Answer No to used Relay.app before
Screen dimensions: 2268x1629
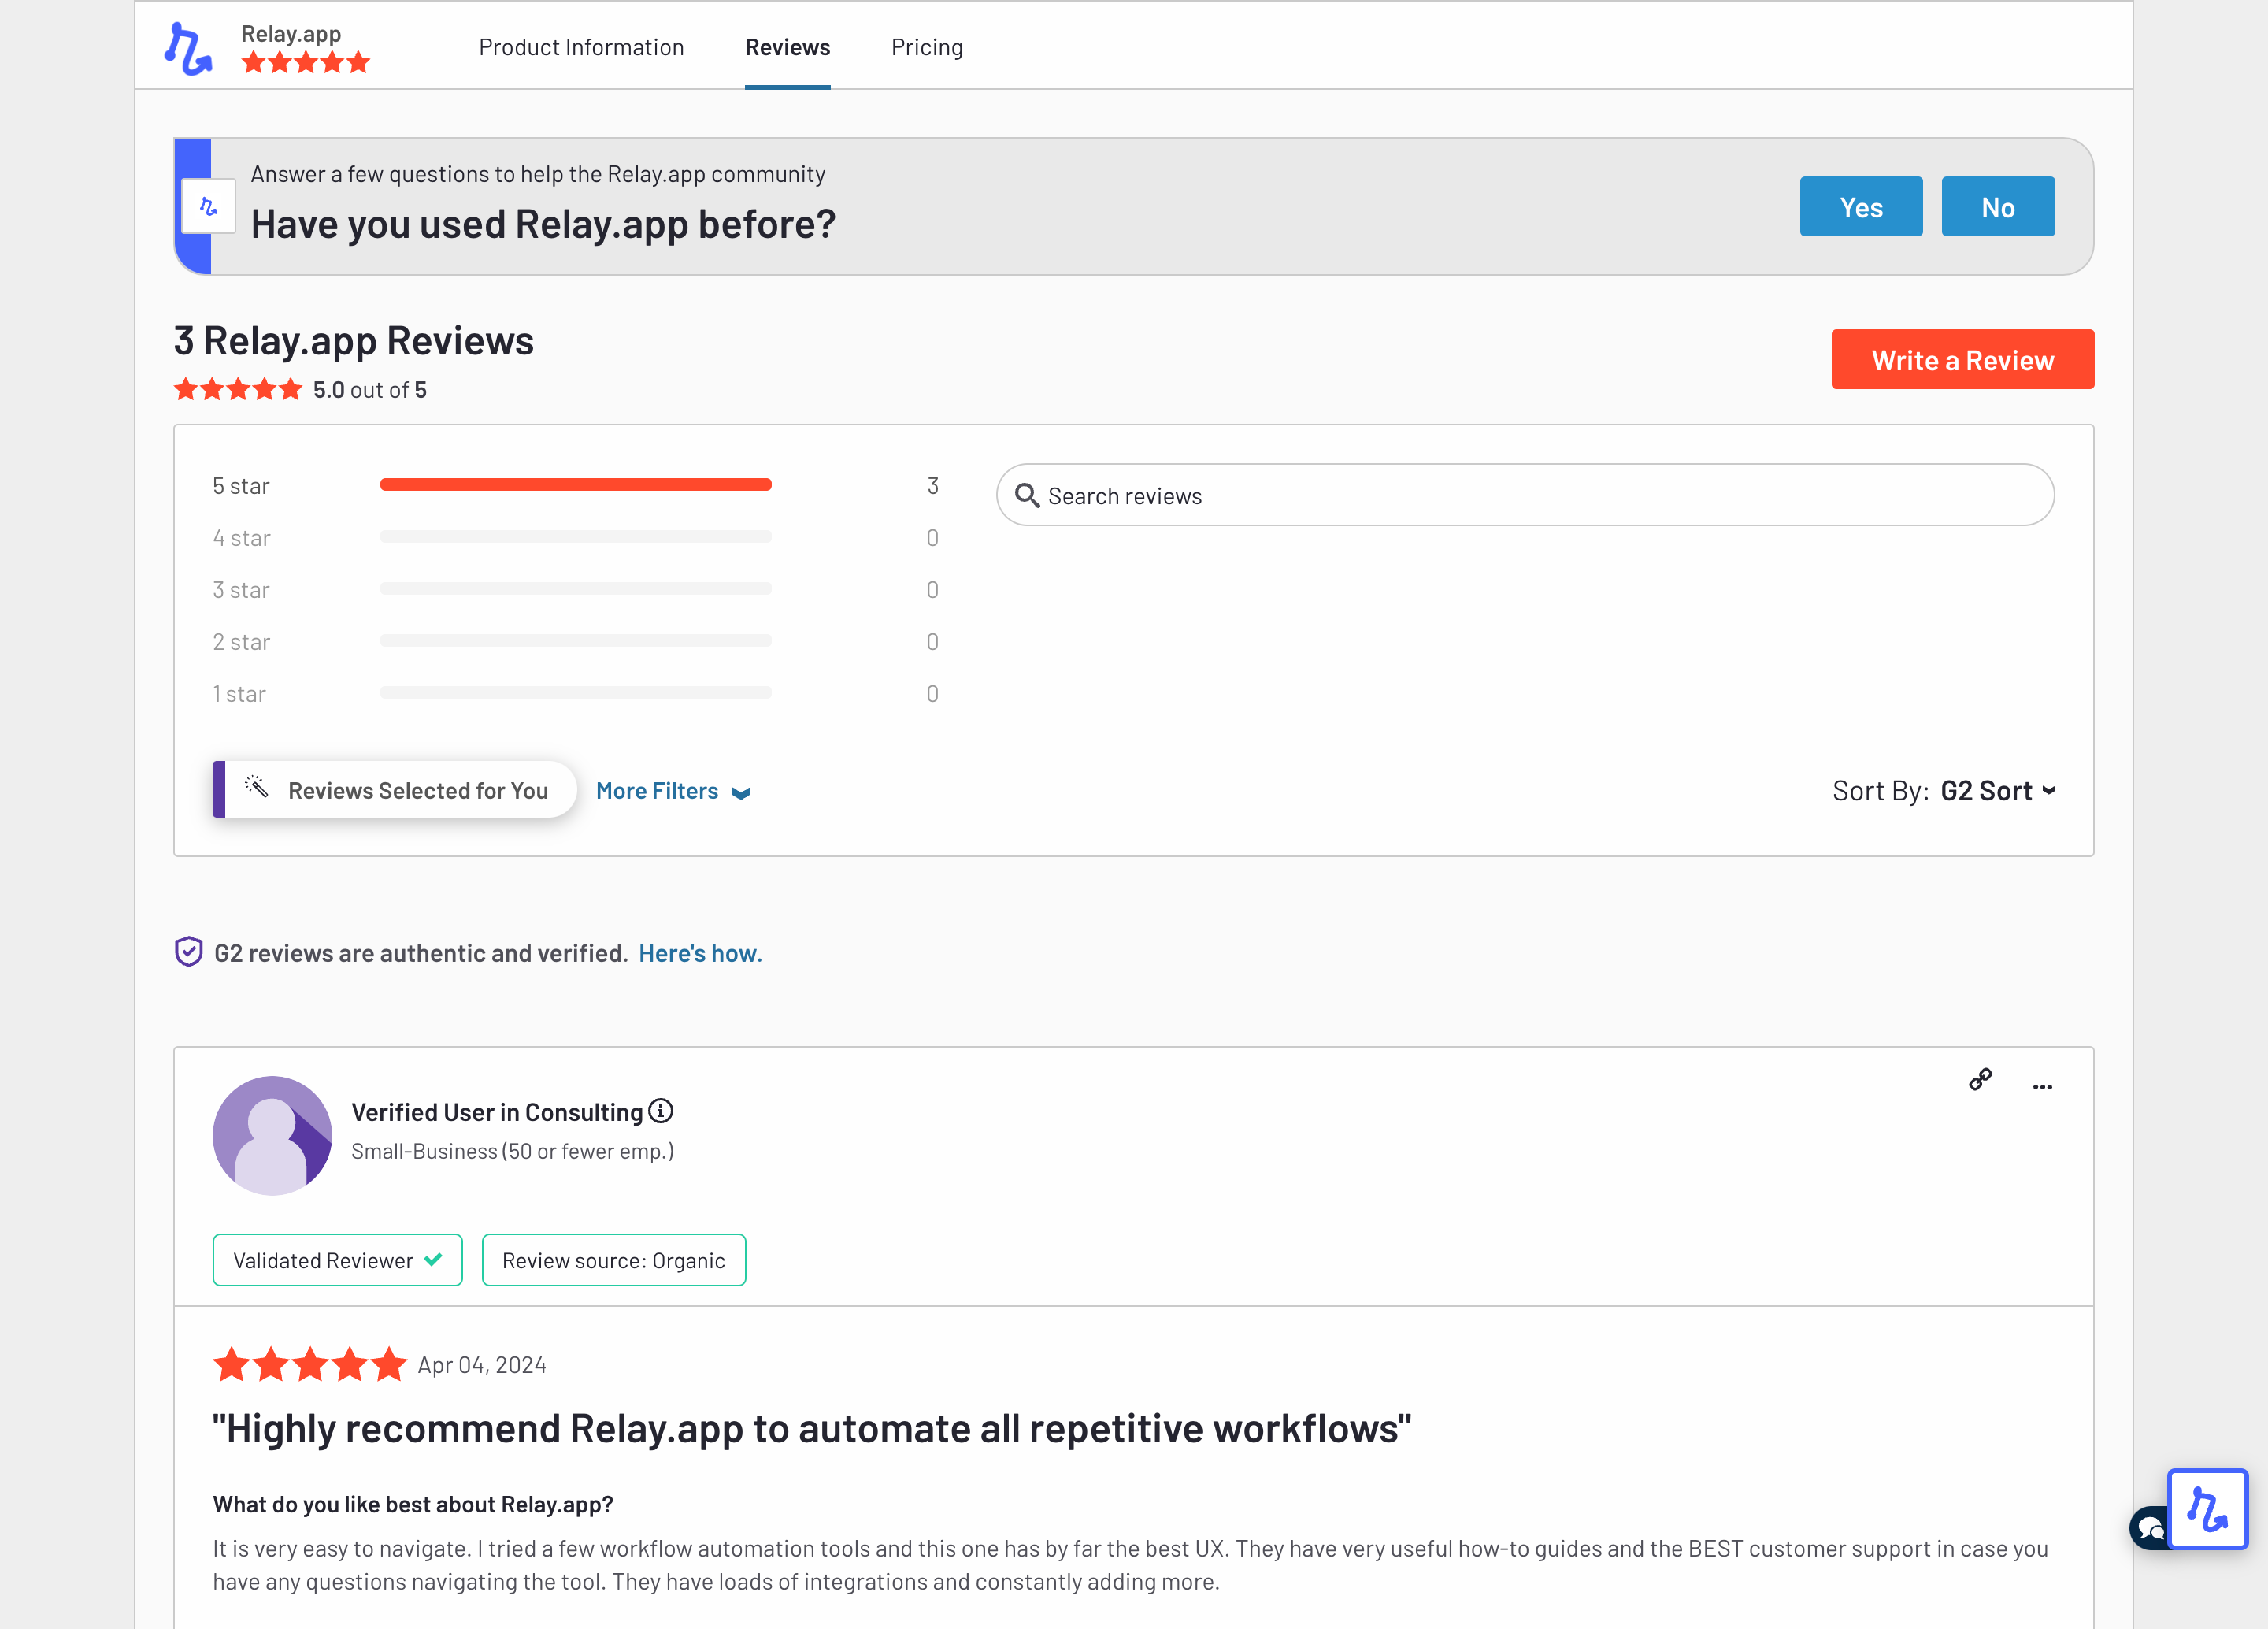tap(1997, 206)
